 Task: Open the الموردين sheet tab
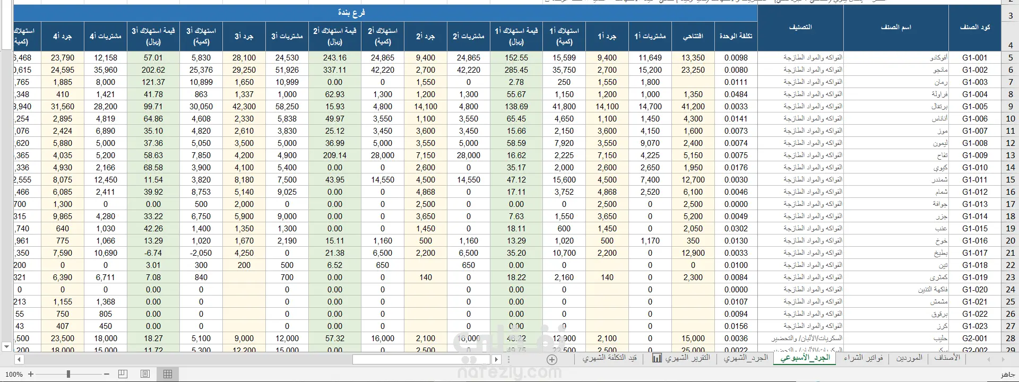[x=909, y=358]
